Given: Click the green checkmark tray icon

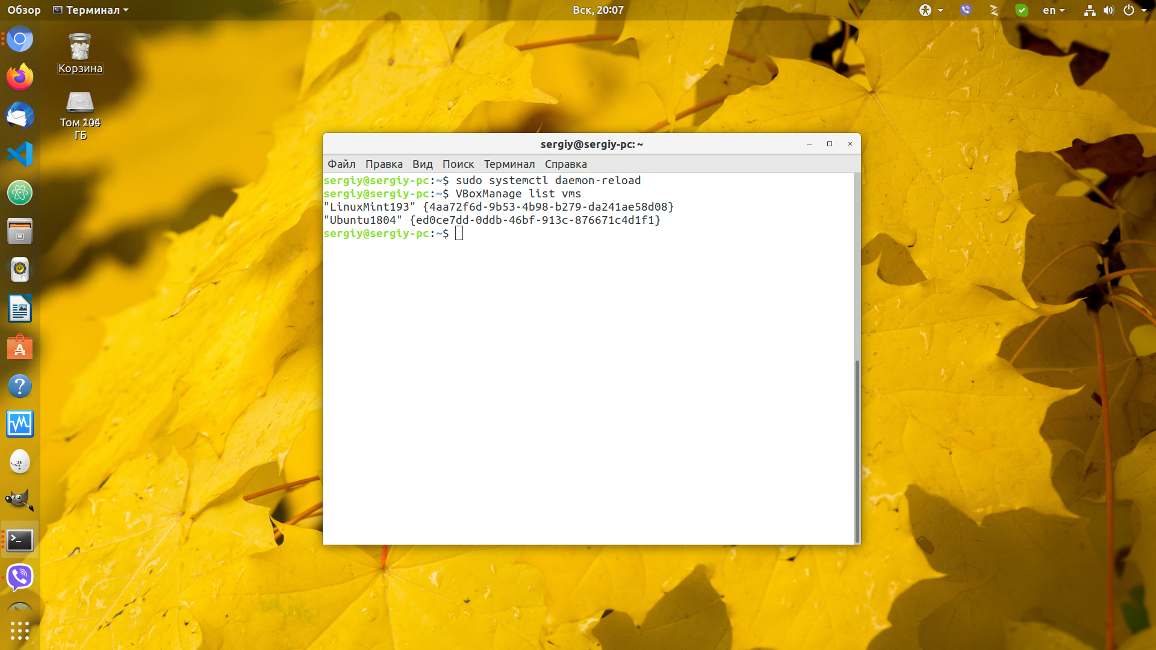Looking at the screenshot, I should pyautogui.click(x=1022, y=10).
